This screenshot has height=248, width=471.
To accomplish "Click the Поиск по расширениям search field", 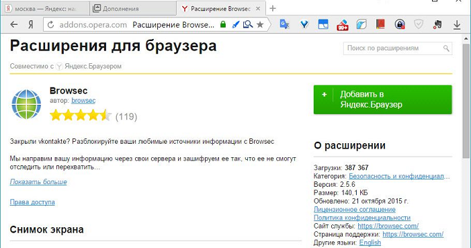I will pyautogui.click(x=397, y=48).
